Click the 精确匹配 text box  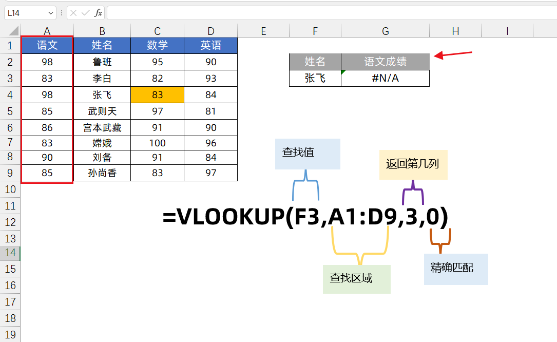click(455, 269)
